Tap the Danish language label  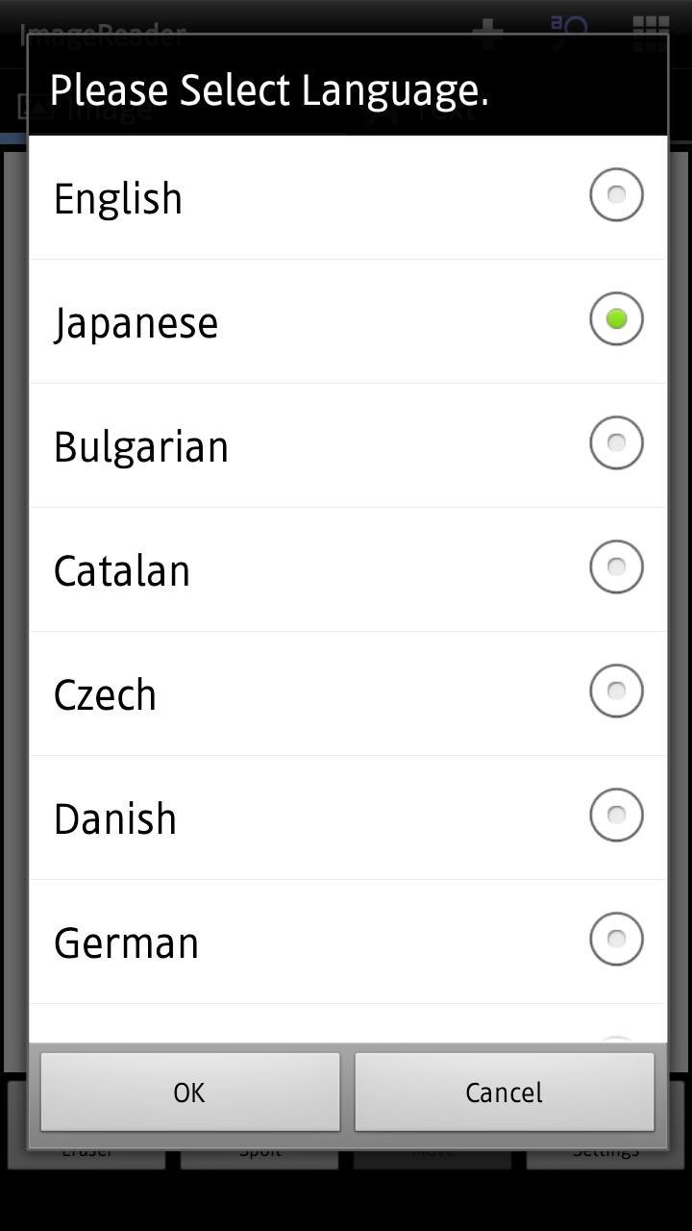tap(114, 818)
